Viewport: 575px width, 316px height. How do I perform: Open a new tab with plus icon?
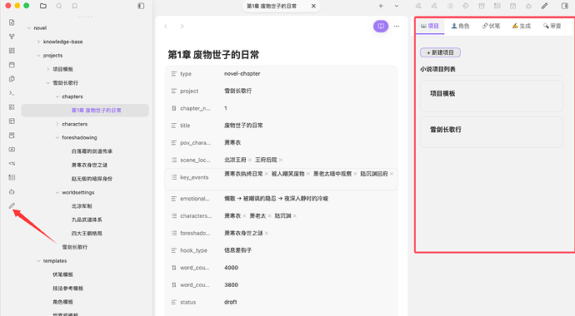click(381, 6)
